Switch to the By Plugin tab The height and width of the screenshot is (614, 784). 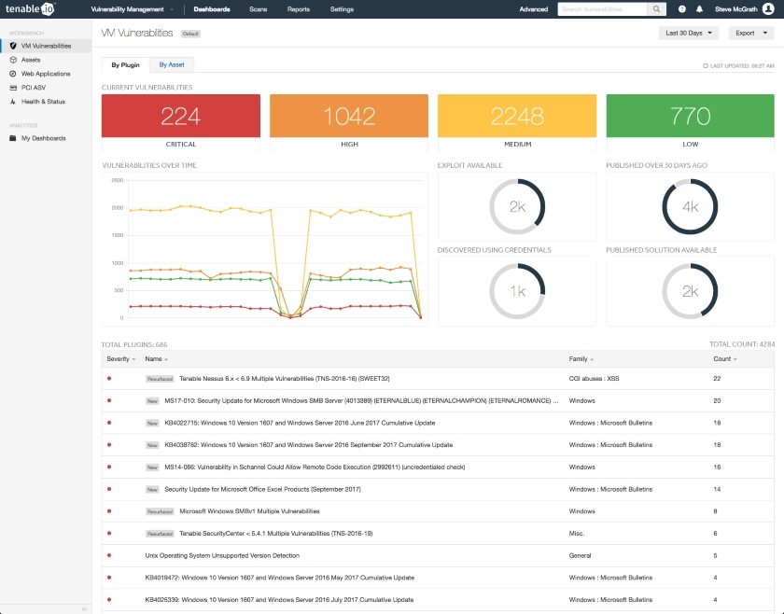click(125, 65)
